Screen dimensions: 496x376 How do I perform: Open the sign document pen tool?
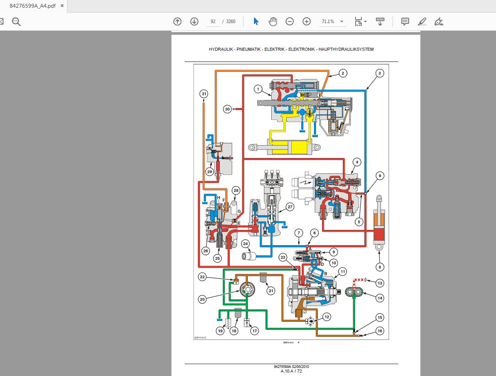[x=439, y=22]
